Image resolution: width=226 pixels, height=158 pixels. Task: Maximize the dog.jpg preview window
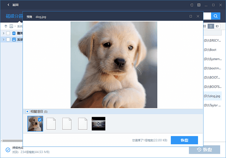pos(191,17)
